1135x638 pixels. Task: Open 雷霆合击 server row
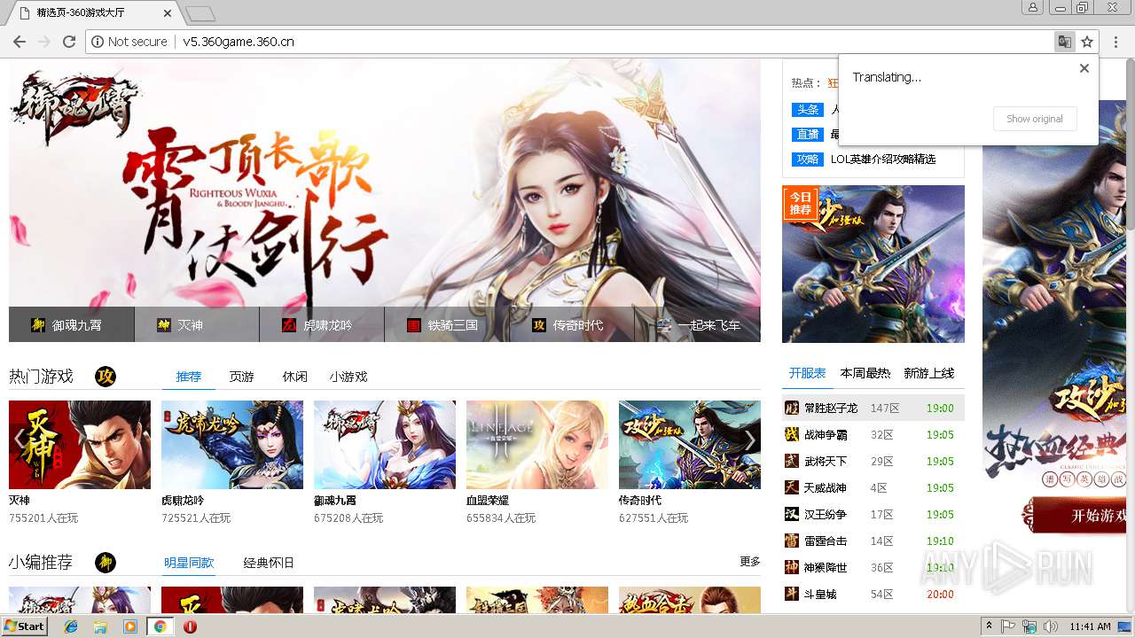tap(873, 541)
